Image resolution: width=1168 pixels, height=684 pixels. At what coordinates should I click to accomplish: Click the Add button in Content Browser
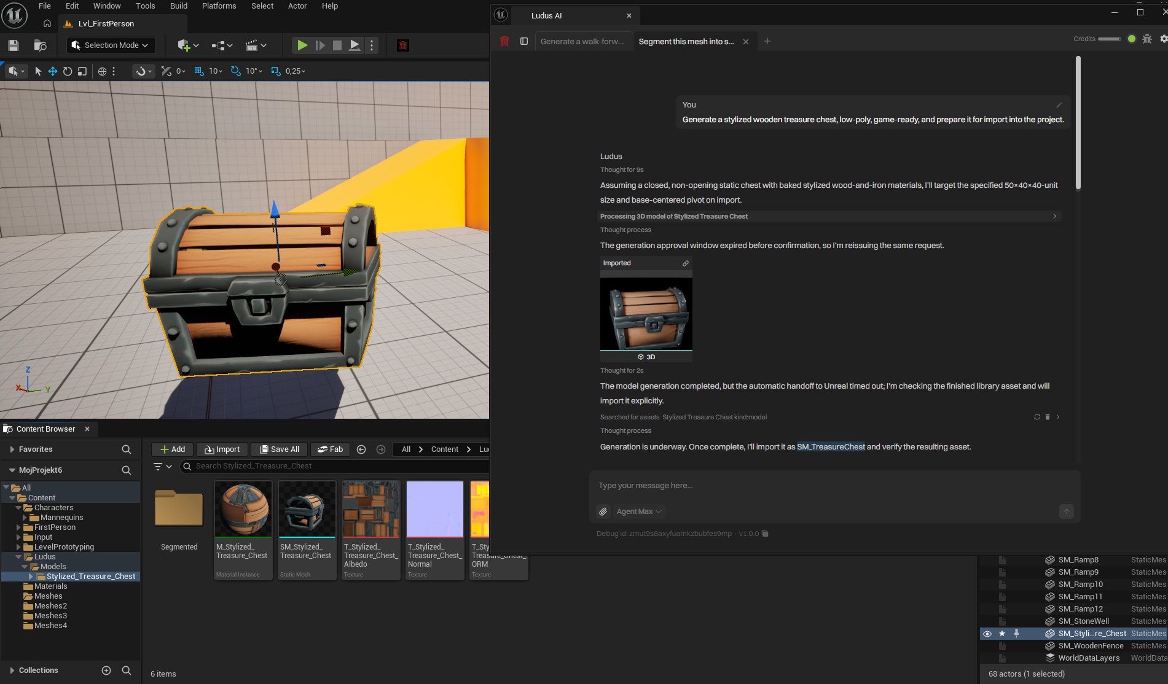click(x=173, y=449)
